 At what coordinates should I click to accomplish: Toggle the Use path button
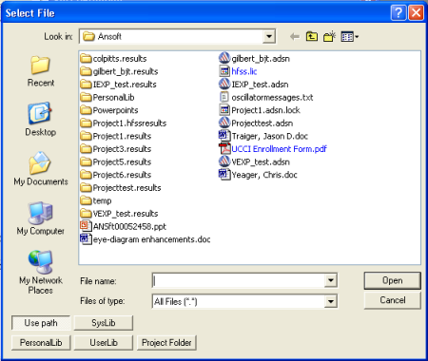pyautogui.click(x=41, y=323)
